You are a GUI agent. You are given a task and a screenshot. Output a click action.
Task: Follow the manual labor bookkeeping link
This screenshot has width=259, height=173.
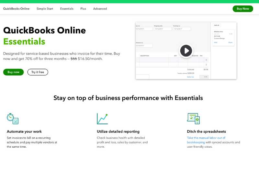point(206,140)
